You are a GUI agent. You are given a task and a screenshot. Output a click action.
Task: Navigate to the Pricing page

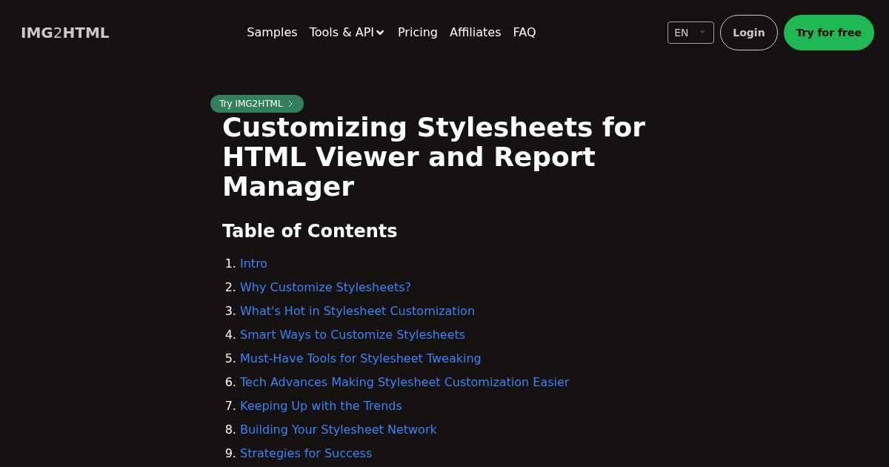417,32
